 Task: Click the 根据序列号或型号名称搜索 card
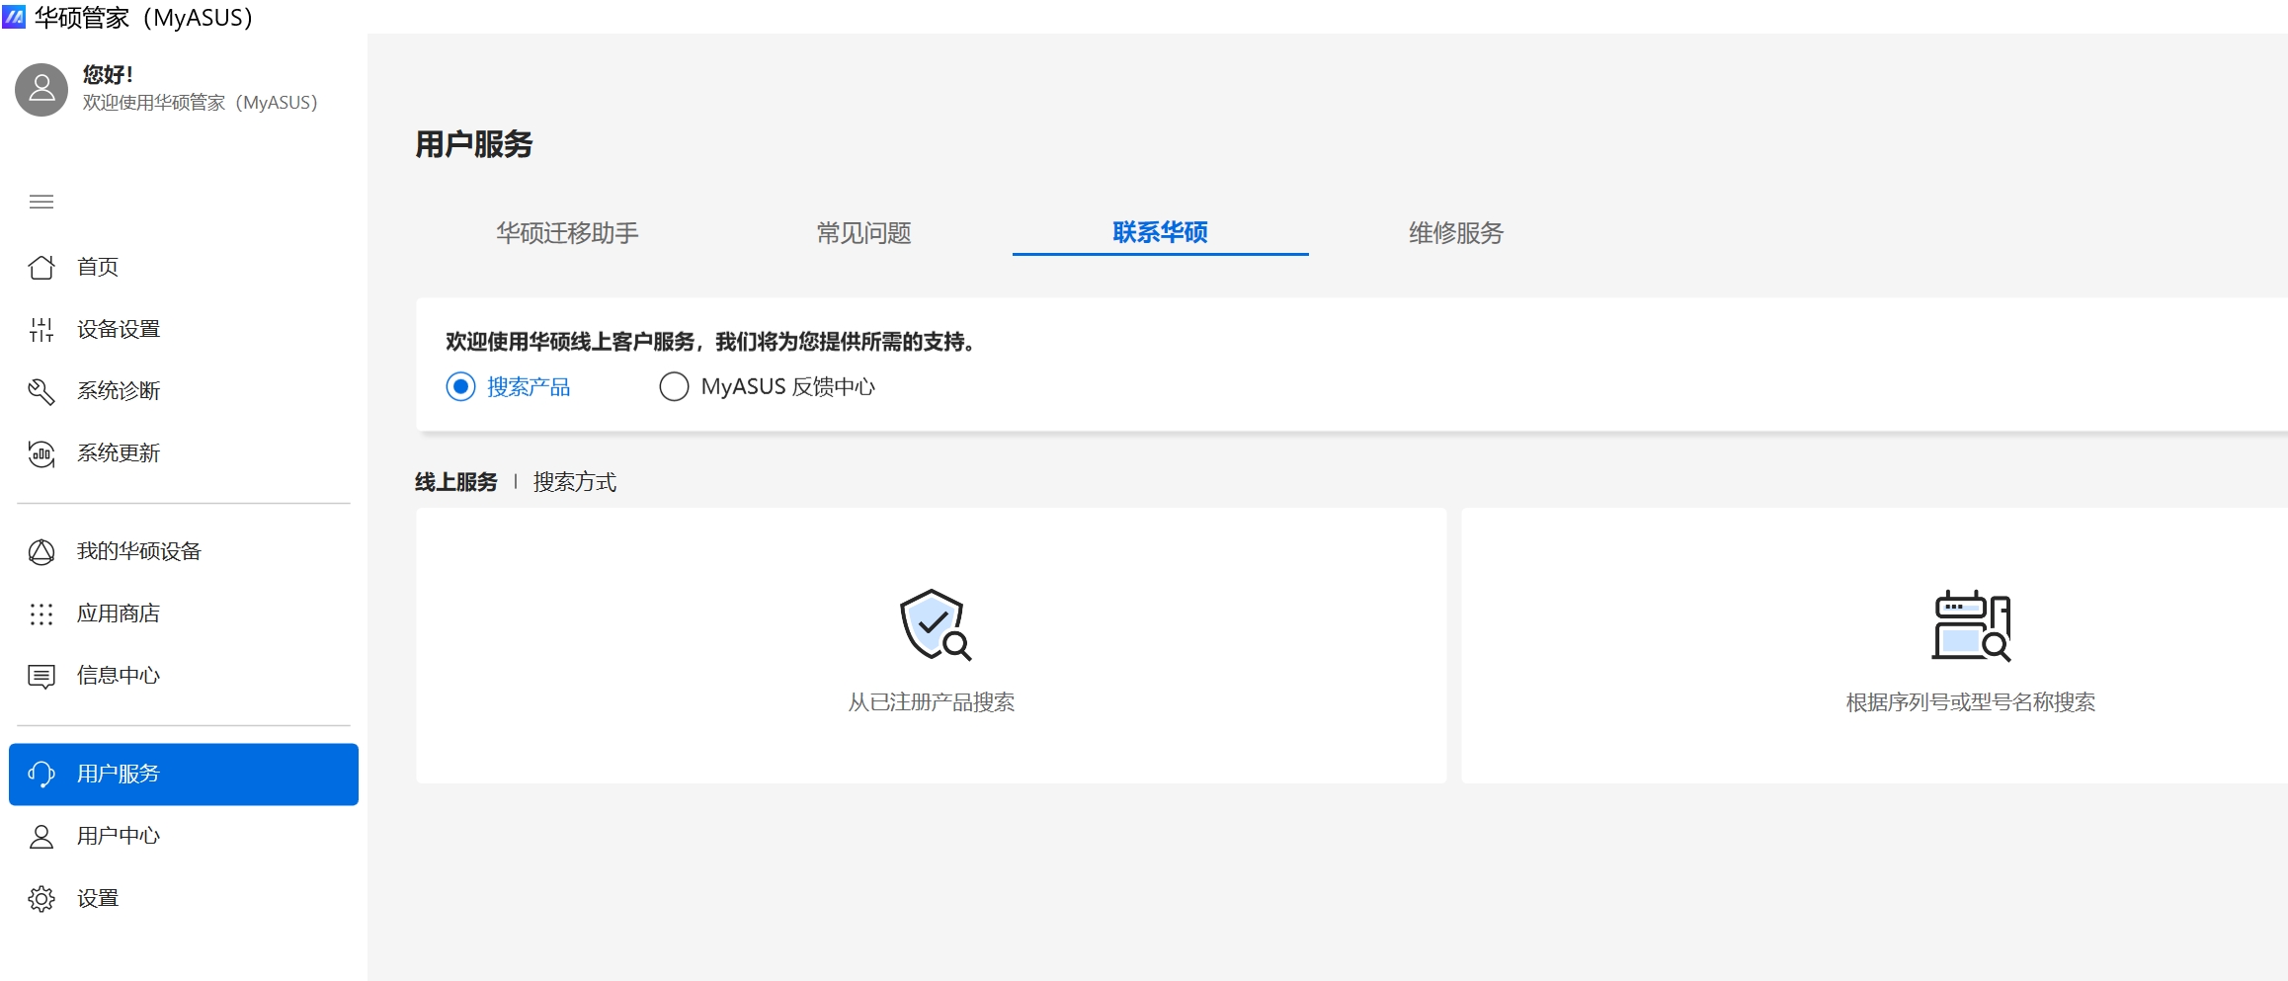pyautogui.click(x=1970, y=646)
